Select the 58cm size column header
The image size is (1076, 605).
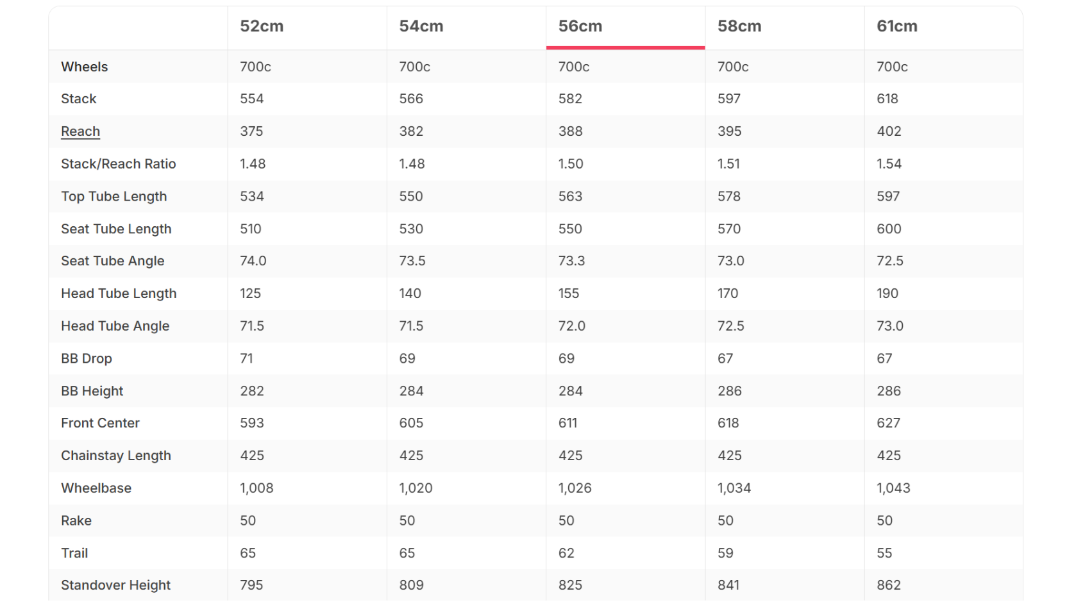tap(739, 26)
